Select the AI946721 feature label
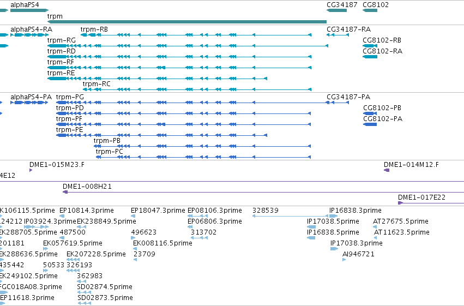This screenshot has width=464, height=306. 358,255
